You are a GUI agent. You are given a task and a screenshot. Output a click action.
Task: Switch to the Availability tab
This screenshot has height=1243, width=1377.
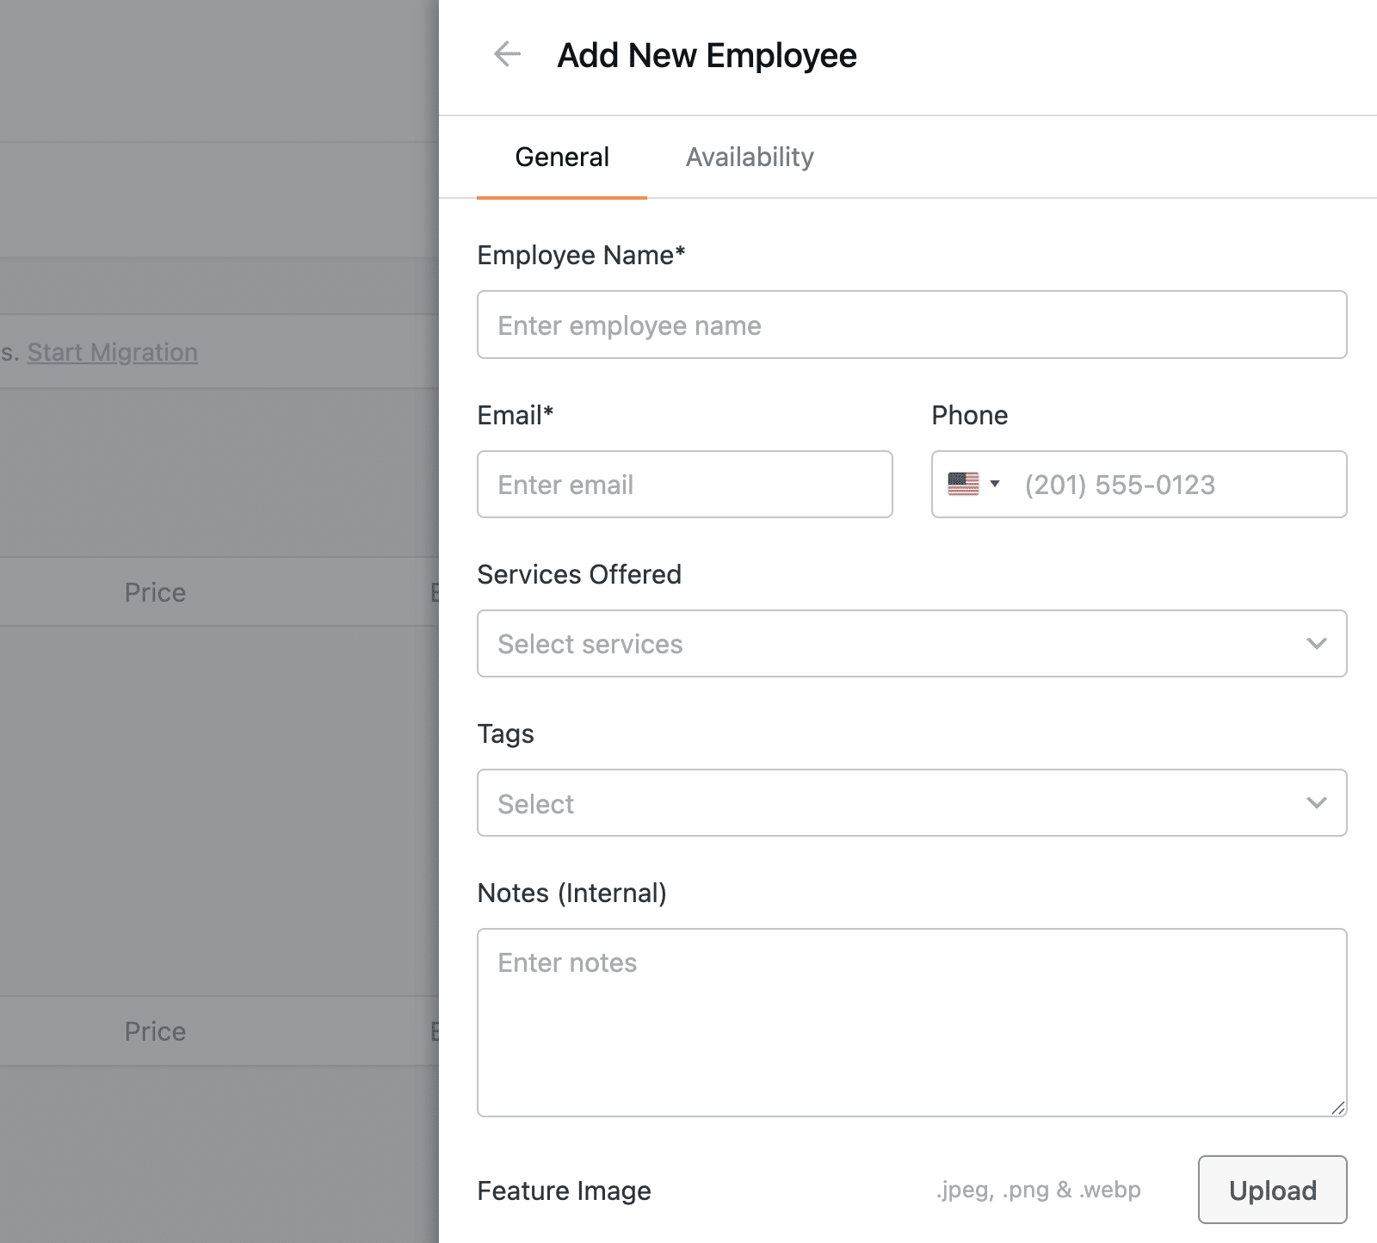tap(749, 157)
